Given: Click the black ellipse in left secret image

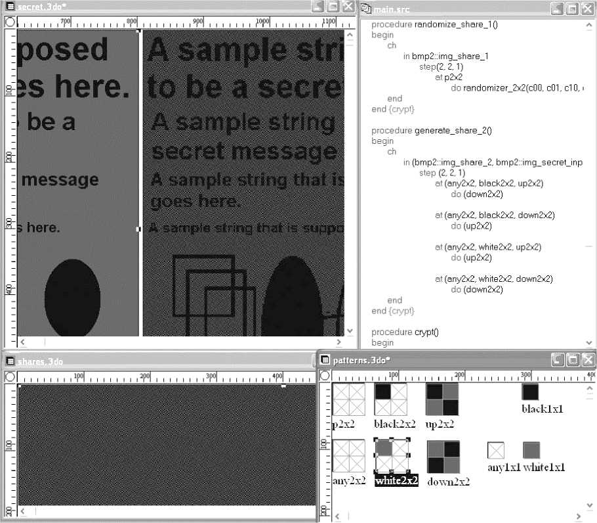Looking at the screenshot, I should click(x=72, y=298).
